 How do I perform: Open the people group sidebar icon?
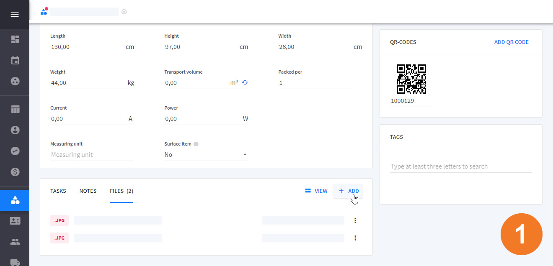click(15, 242)
